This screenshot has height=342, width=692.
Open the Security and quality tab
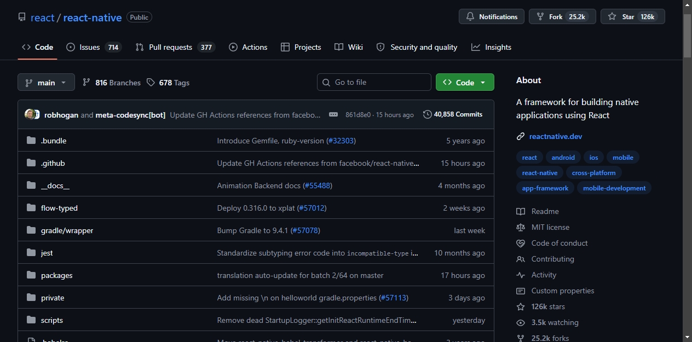(x=417, y=47)
